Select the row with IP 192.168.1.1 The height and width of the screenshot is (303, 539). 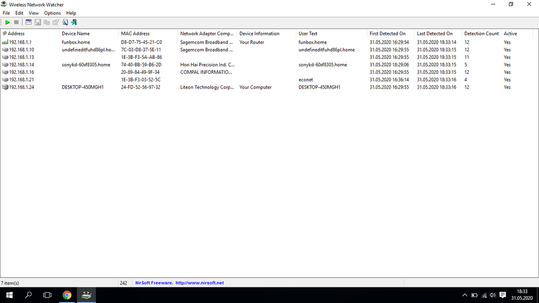tap(267, 42)
